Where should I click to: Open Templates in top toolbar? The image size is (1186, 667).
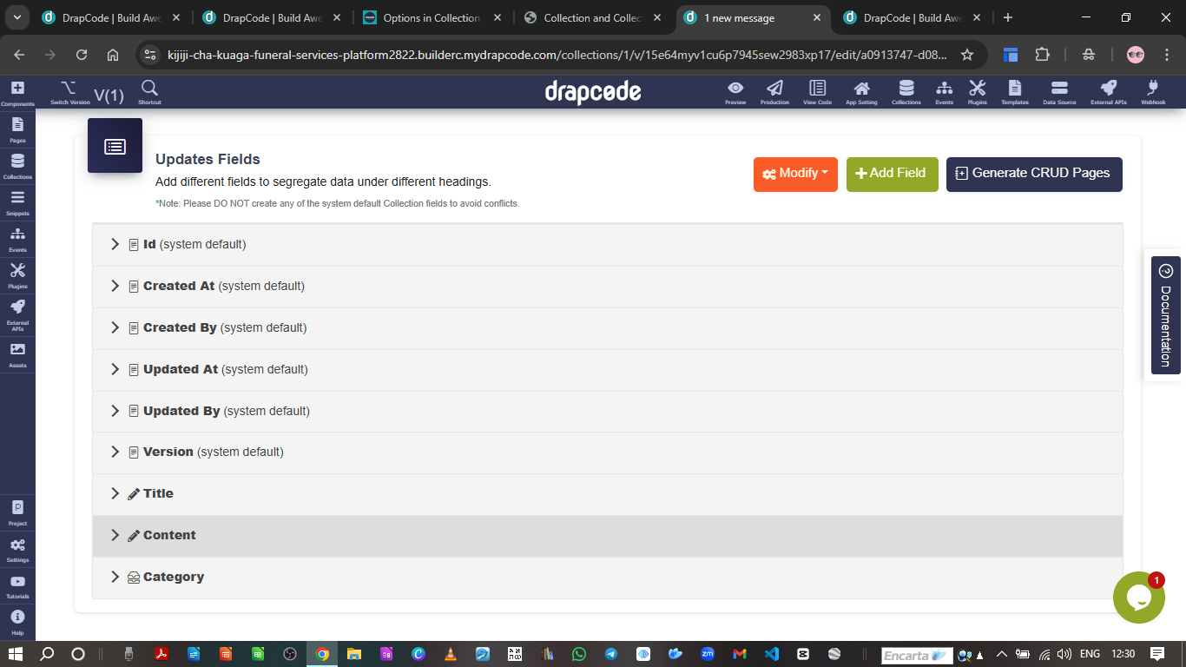(x=1015, y=92)
